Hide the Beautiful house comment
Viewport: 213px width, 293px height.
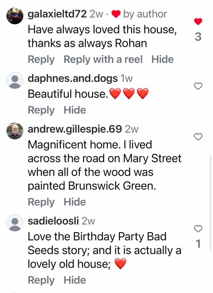point(75,110)
